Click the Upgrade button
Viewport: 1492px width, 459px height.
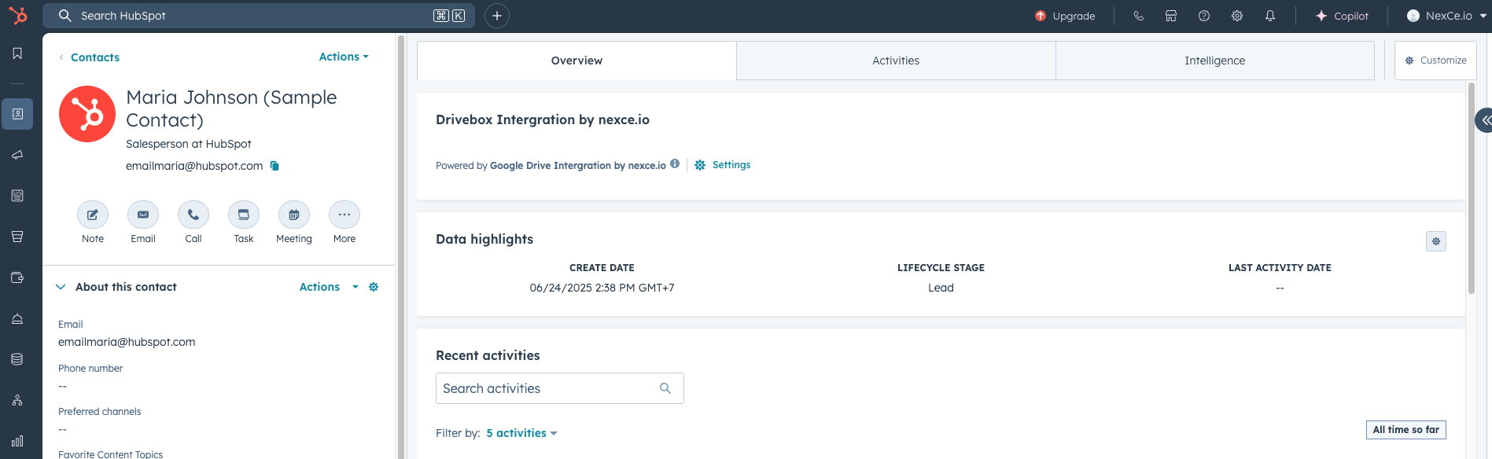point(1065,16)
